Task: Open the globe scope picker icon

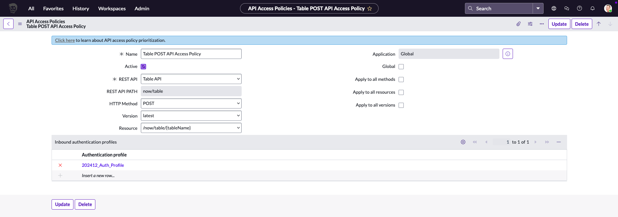Action: [x=554, y=8]
